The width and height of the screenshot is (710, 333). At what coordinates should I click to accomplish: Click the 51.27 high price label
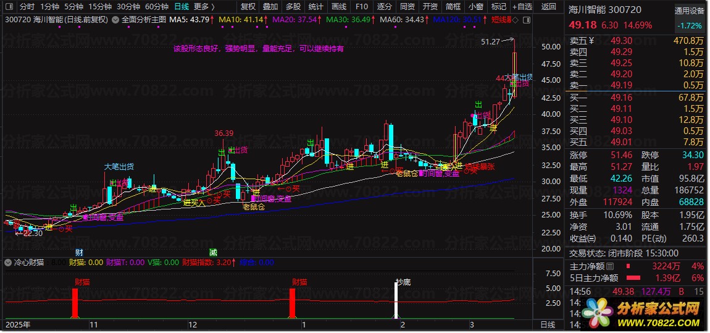pyautogui.click(x=490, y=41)
